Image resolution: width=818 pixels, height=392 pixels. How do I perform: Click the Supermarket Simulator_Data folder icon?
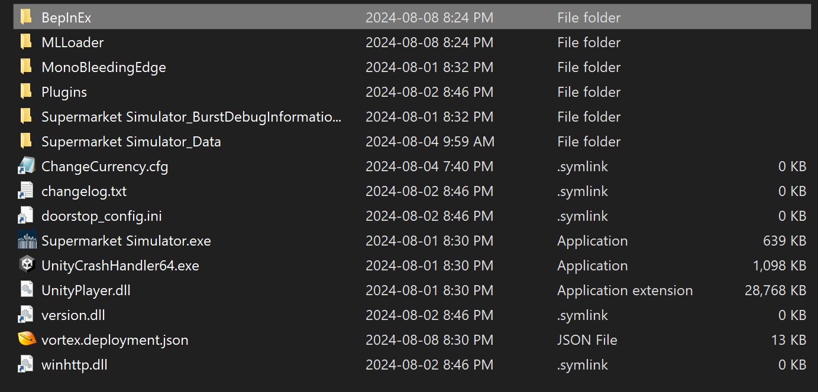tap(26, 141)
